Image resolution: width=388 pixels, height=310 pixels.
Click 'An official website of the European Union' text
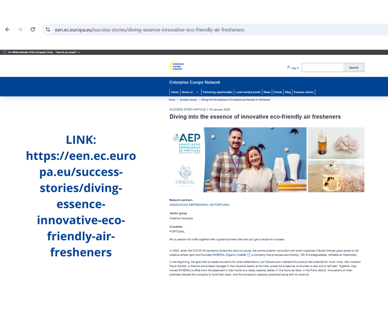pos(31,52)
